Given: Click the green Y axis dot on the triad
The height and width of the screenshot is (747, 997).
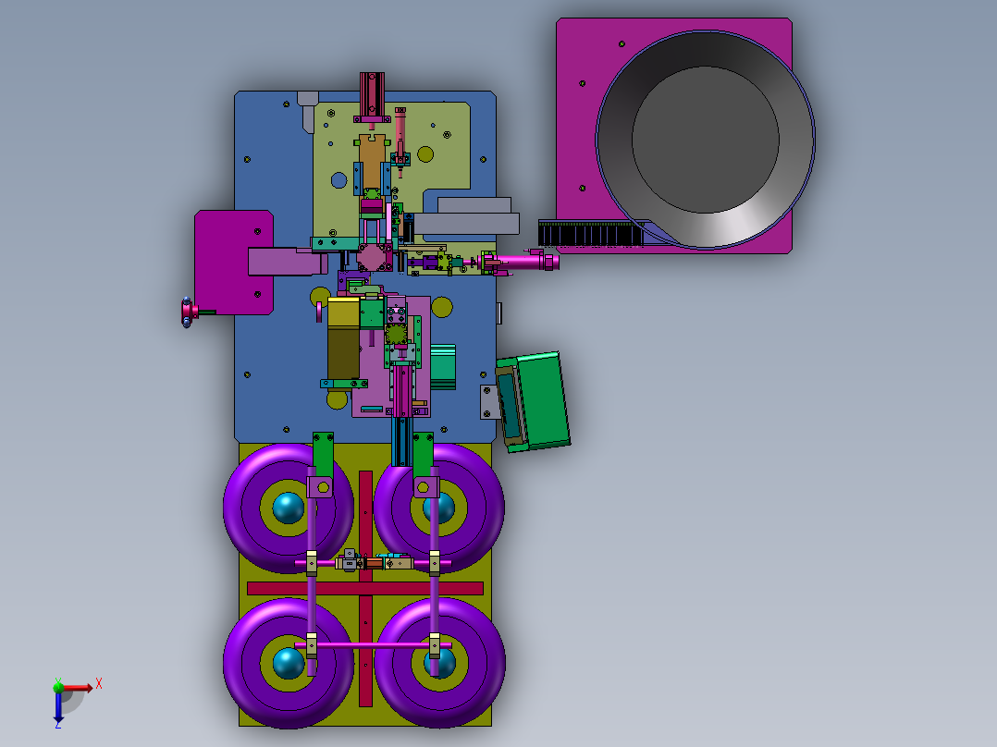Looking at the screenshot, I should 58,687.
